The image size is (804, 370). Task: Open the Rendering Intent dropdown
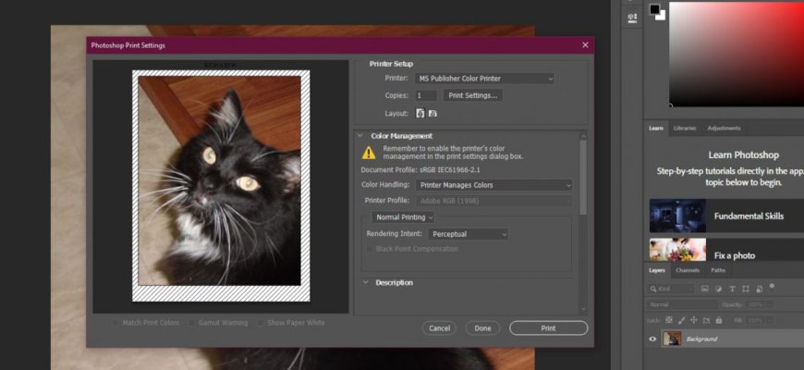[x=469, y=234]
